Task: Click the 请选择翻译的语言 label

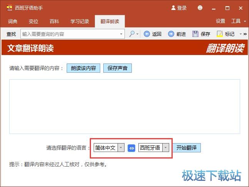Action: pos(68,148)
